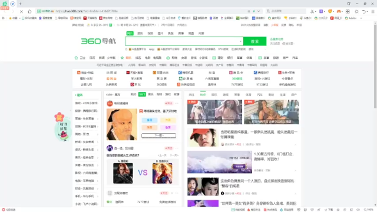Click the green 搜索 button
377x212 pixels.
tap(255, 41)
